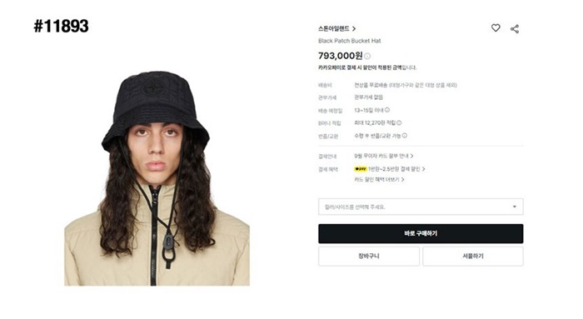Open 컬러/사이즈 selection dropdown
The width and height of the screenshot is (583, 319).
[x=421, y=207]
